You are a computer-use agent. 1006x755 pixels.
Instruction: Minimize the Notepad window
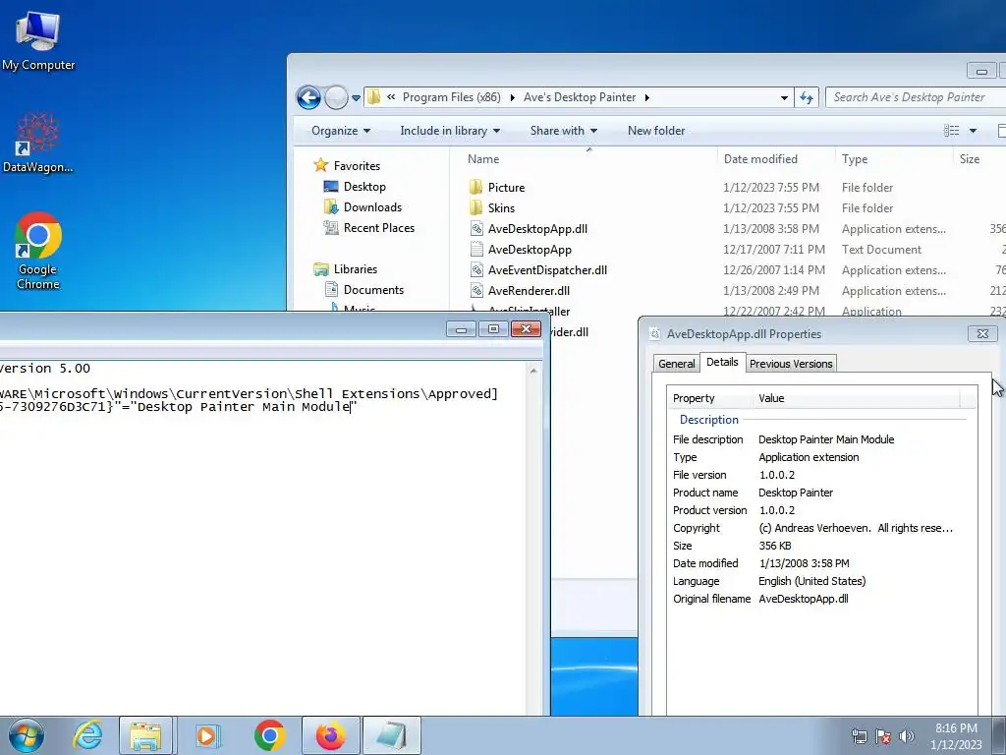(x=462, y=328)
